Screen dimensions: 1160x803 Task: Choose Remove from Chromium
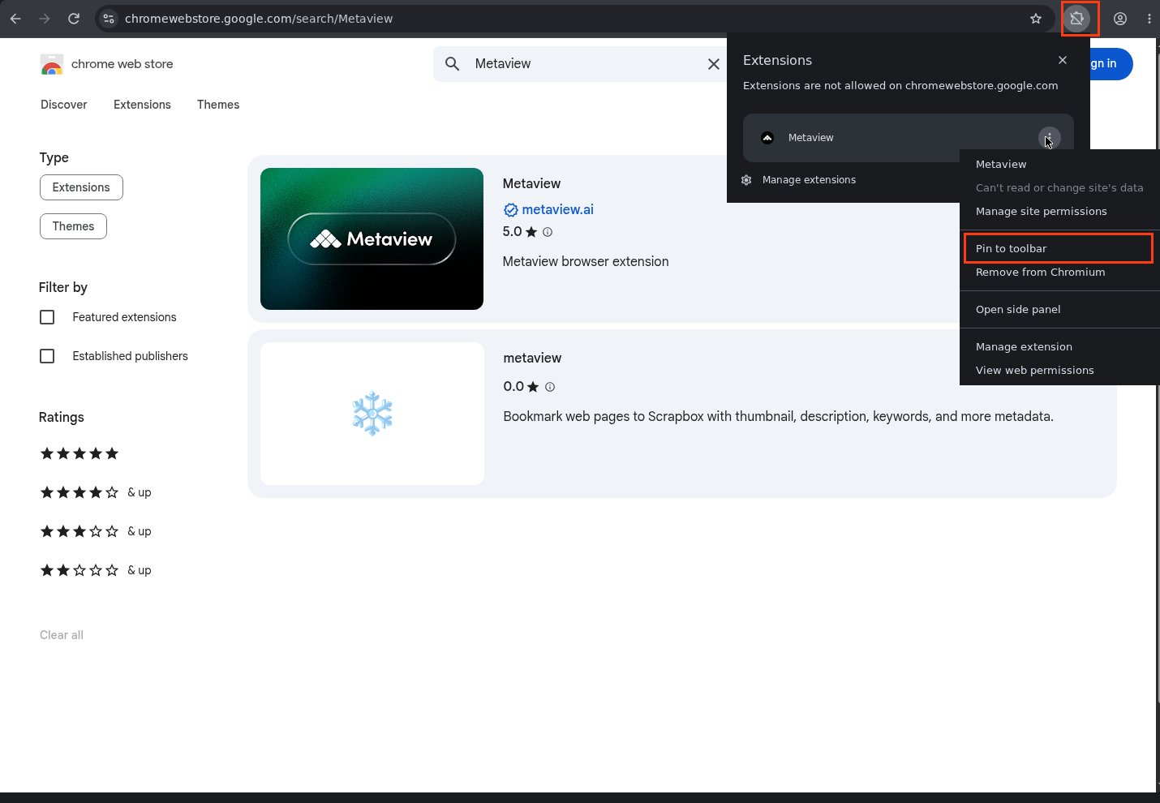(x=1059, y=272)
